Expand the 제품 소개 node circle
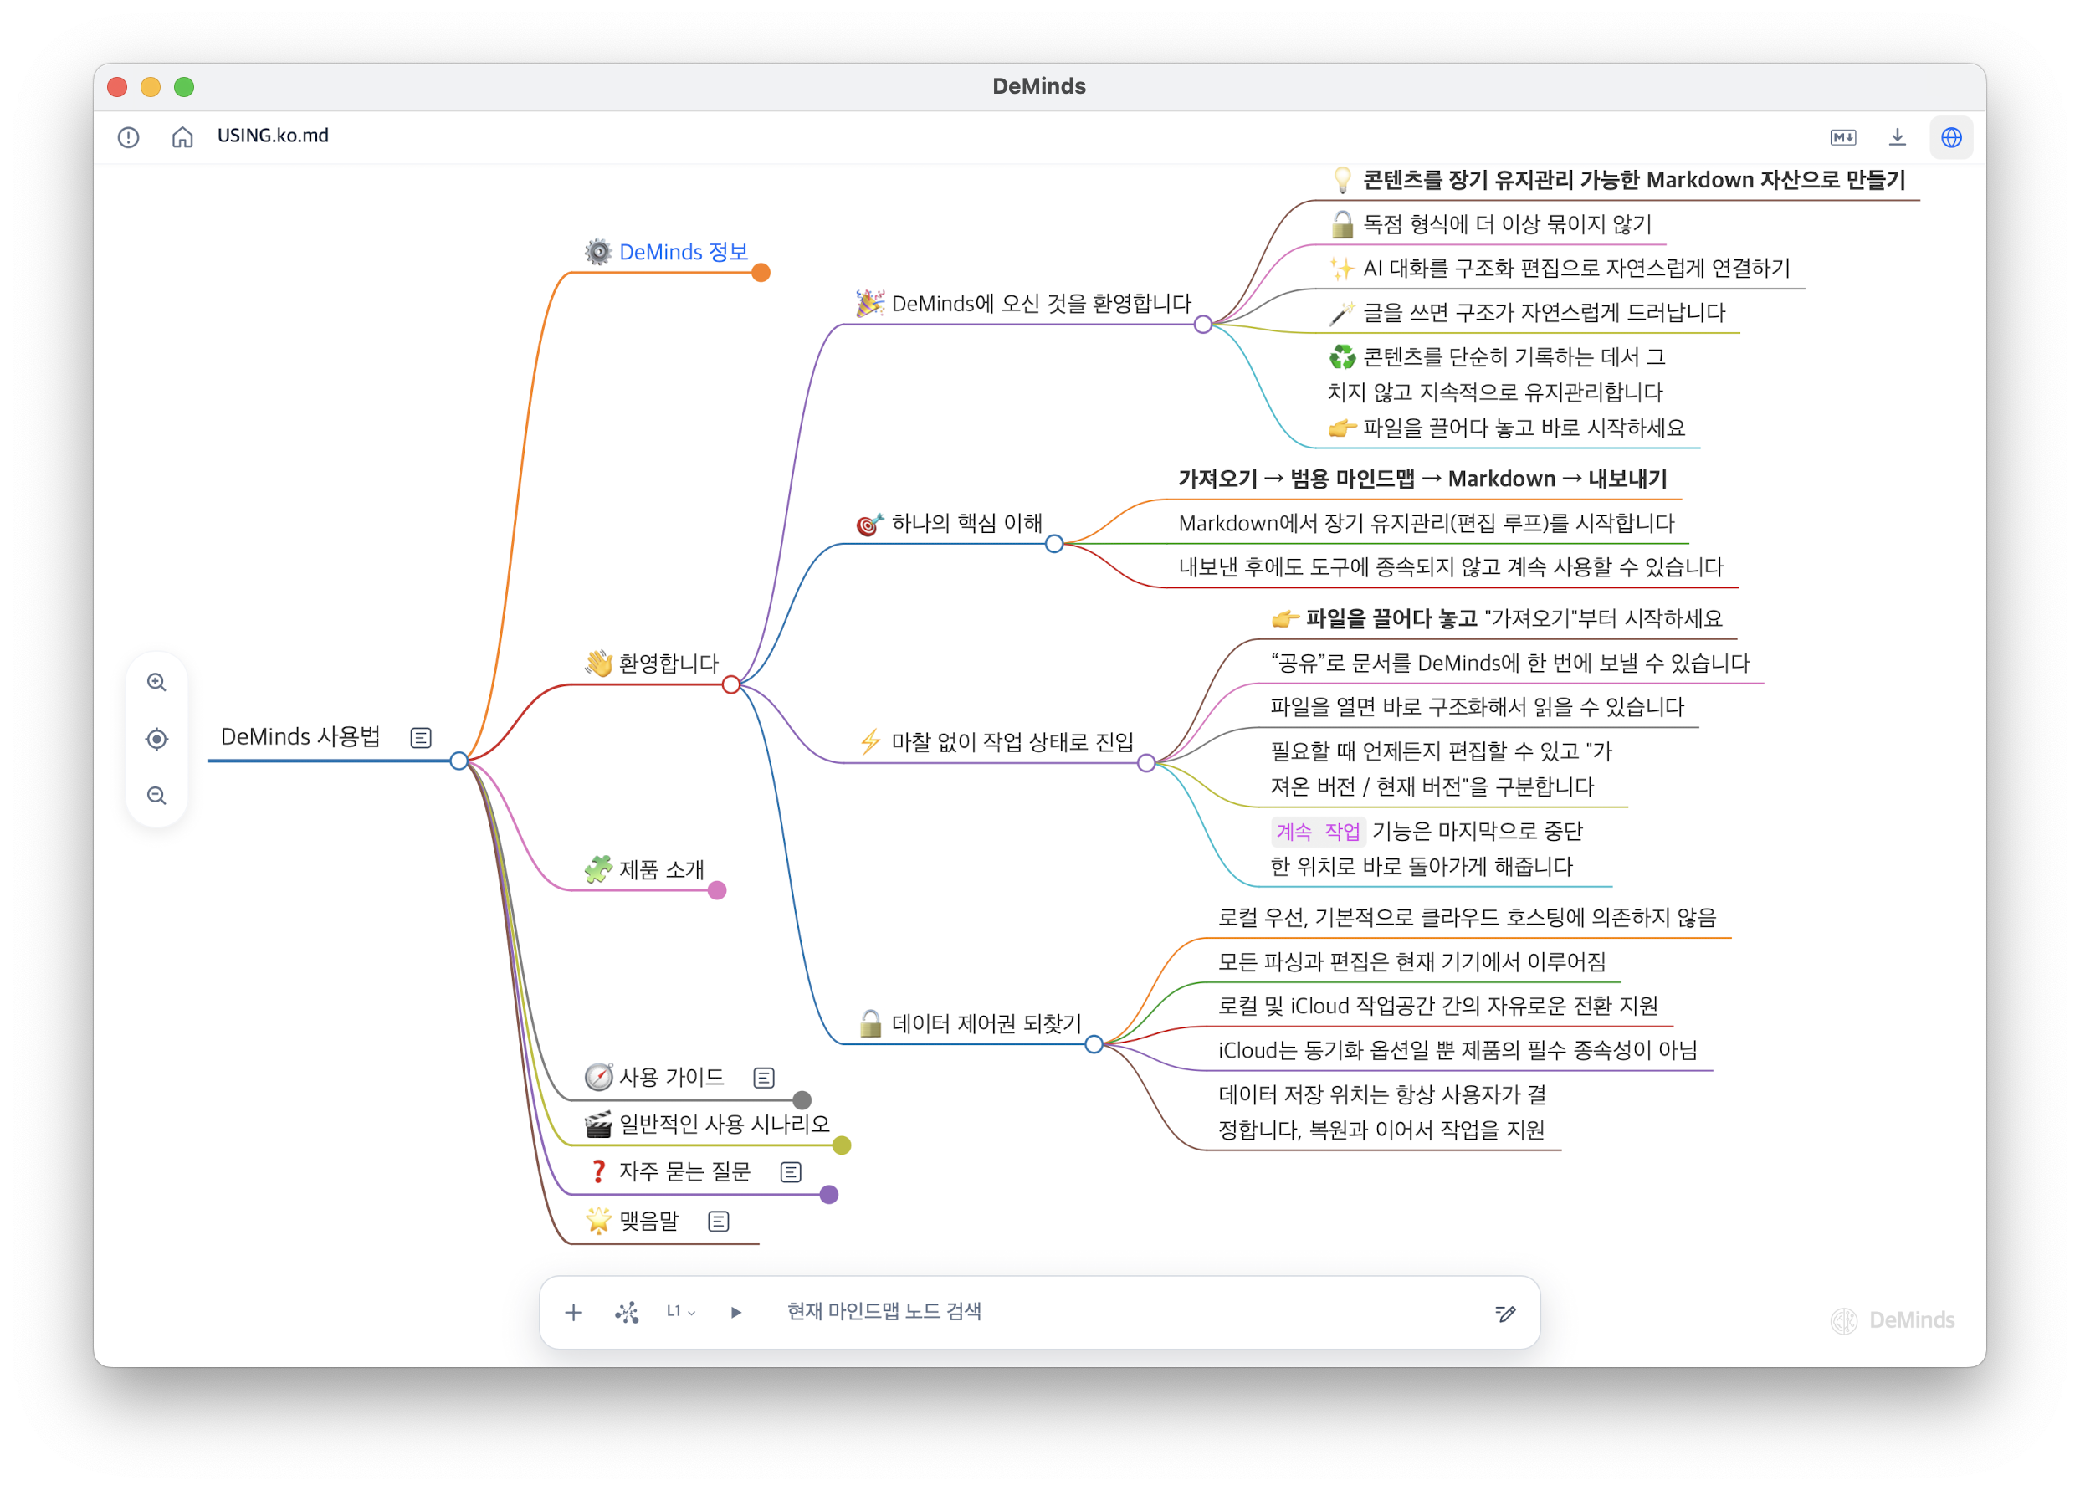Image resolution: width=2080 pixels, height=1491 pixels. 717,891
